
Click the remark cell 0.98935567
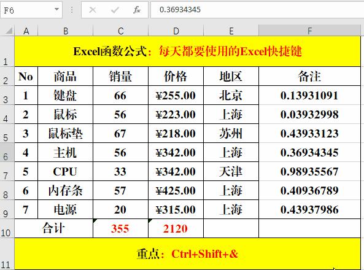click(x=310, y=171)
